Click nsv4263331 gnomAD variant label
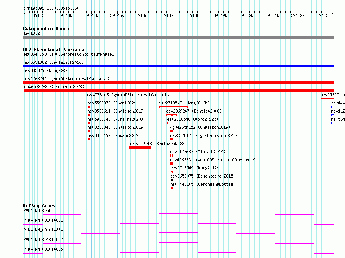 point(213,160)
